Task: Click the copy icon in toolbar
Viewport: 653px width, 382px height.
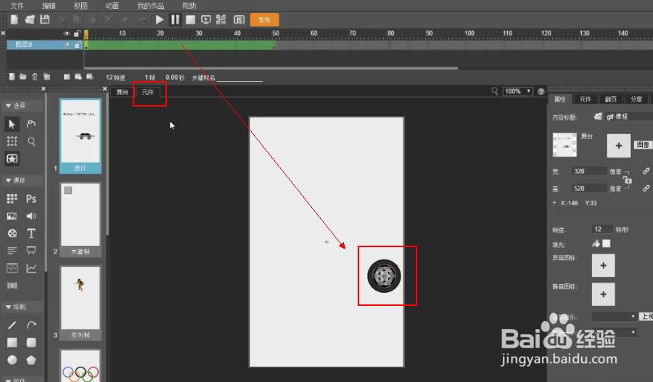Action: tap(78, 20)
